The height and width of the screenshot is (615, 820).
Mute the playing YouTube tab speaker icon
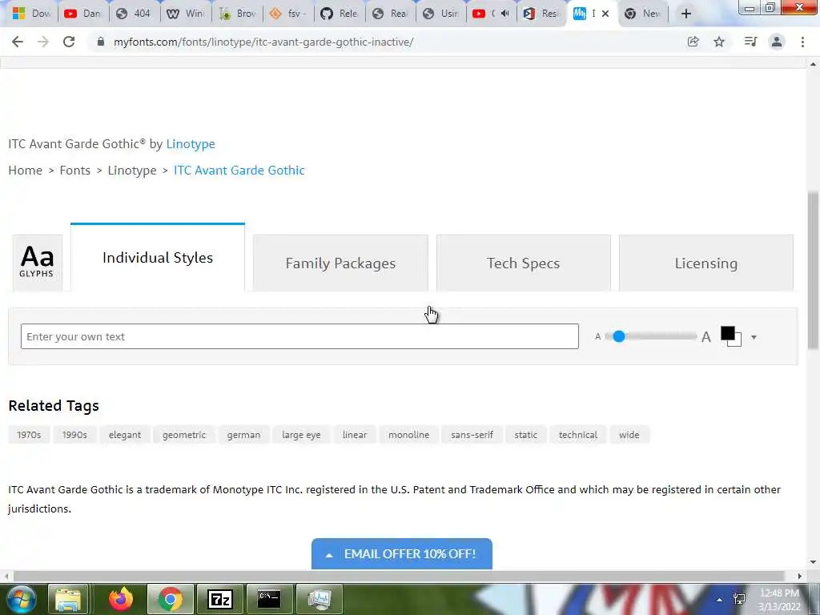pyautogui.click(x=504, y=14)
